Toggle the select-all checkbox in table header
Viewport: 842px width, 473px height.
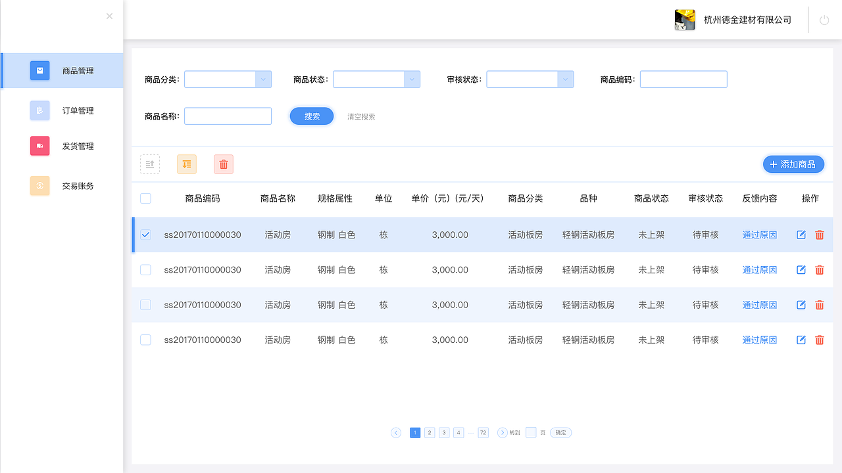pyautogui.click(x=146, y=198)
